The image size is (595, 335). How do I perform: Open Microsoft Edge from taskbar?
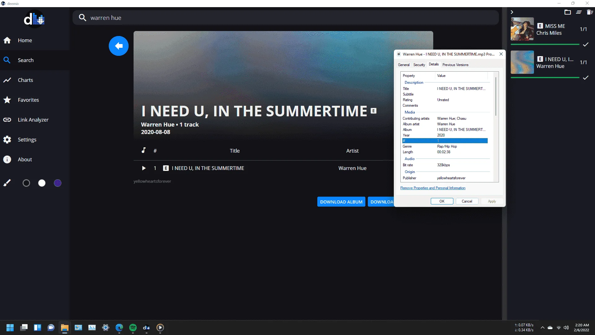[119, 328]
